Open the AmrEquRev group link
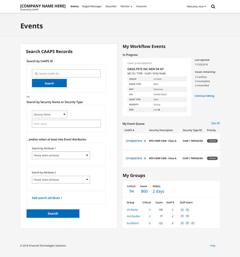Screen dimensions: 240x257 (x=133, y=216)
